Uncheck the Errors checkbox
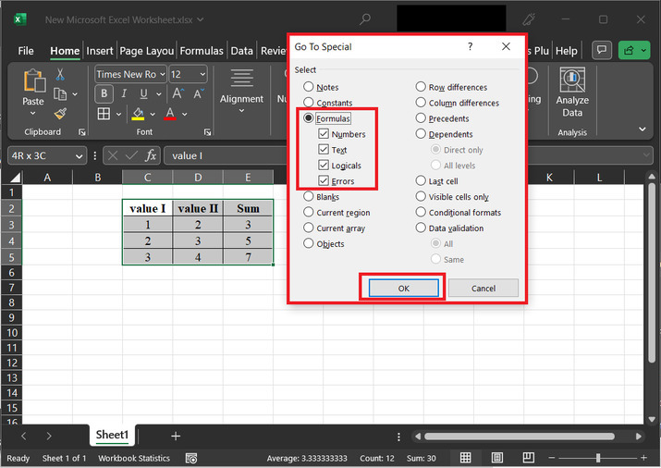This screenshot has height=468, width=661. click(x=324, y=181)
